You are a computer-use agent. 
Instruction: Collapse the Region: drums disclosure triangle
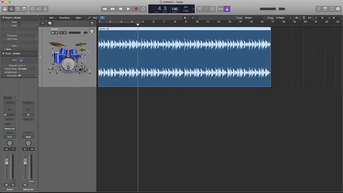3,18
